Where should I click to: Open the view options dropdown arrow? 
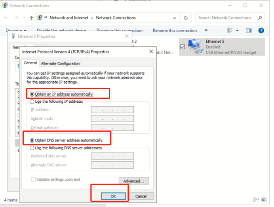point(237,31)
